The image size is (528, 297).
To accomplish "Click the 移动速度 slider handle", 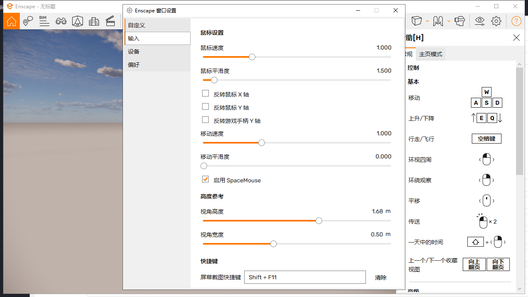I will click(x=262, y=143).
